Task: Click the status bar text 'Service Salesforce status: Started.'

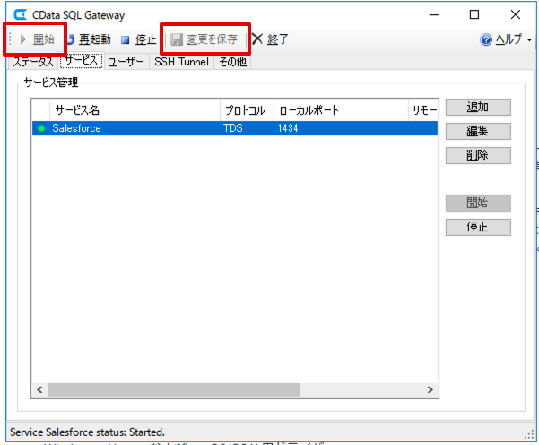Action: point(87,432)
